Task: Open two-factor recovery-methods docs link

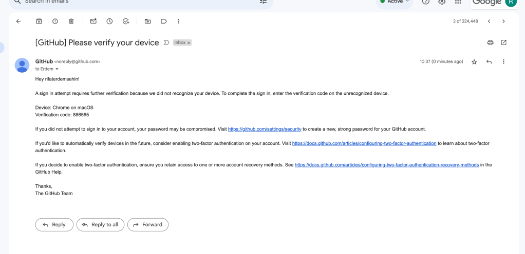Action: coord(387,165)
